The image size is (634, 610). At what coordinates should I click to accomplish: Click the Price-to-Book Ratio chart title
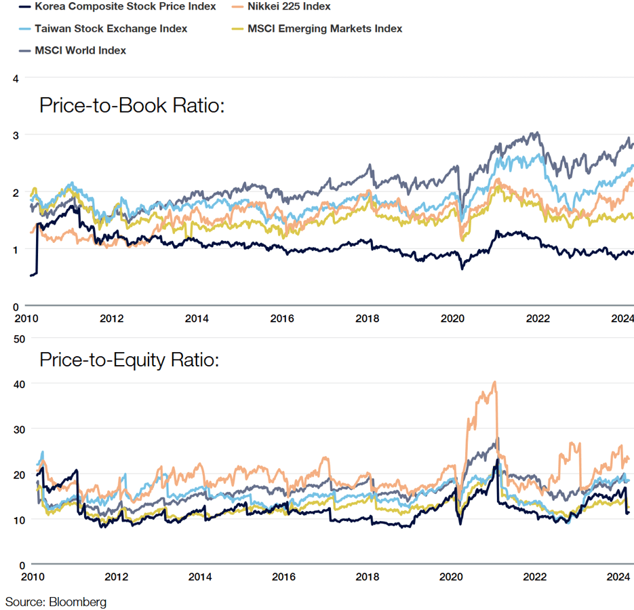pos(132,107)
